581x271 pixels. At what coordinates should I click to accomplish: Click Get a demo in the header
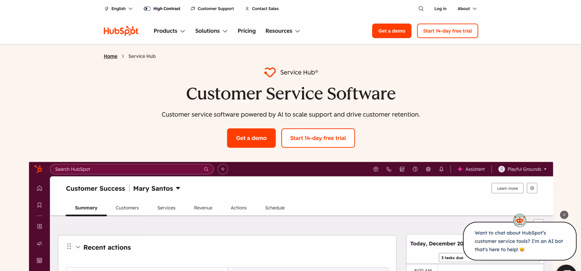coord(392,31)
